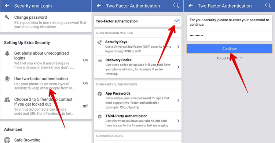275x143 pixels.
Task: Click the App Passwords cube icon
Action: click(x=100, y=94)
